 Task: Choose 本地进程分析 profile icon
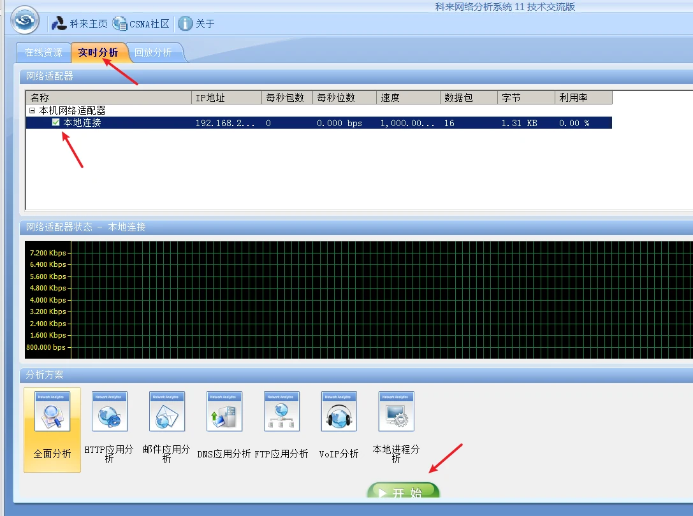tap(397, 412)
